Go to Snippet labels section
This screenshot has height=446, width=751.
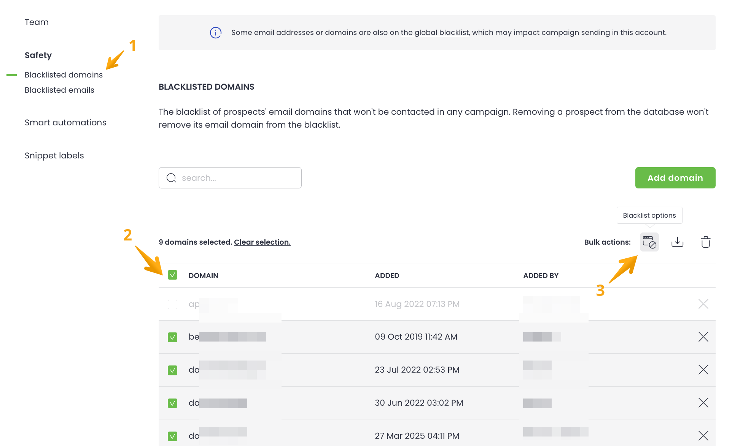[x=54, y=155]
